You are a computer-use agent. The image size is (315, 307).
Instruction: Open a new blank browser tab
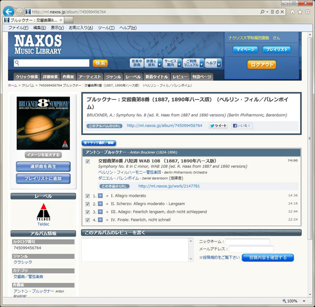(x=69, y=20)
